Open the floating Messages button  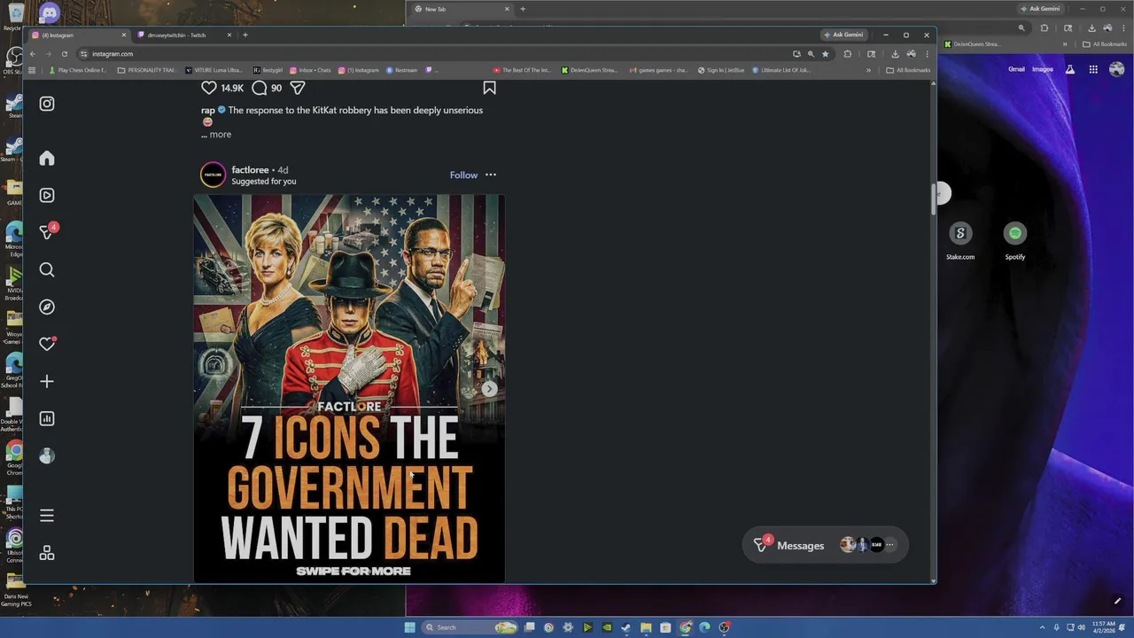tap(825, 545)
